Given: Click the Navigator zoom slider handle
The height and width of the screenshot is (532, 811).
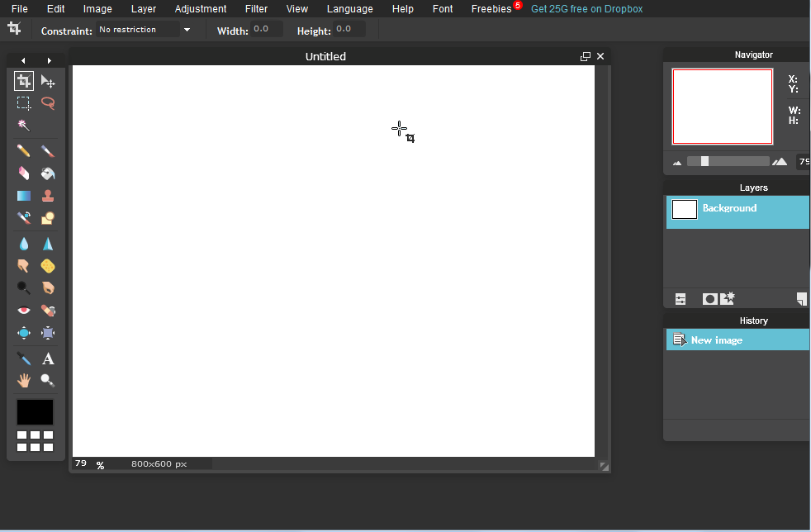Looking at the screenshot, I should (x=704, y=161).
